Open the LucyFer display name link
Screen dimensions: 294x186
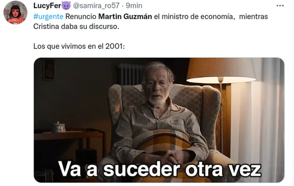tap(47, 6)
